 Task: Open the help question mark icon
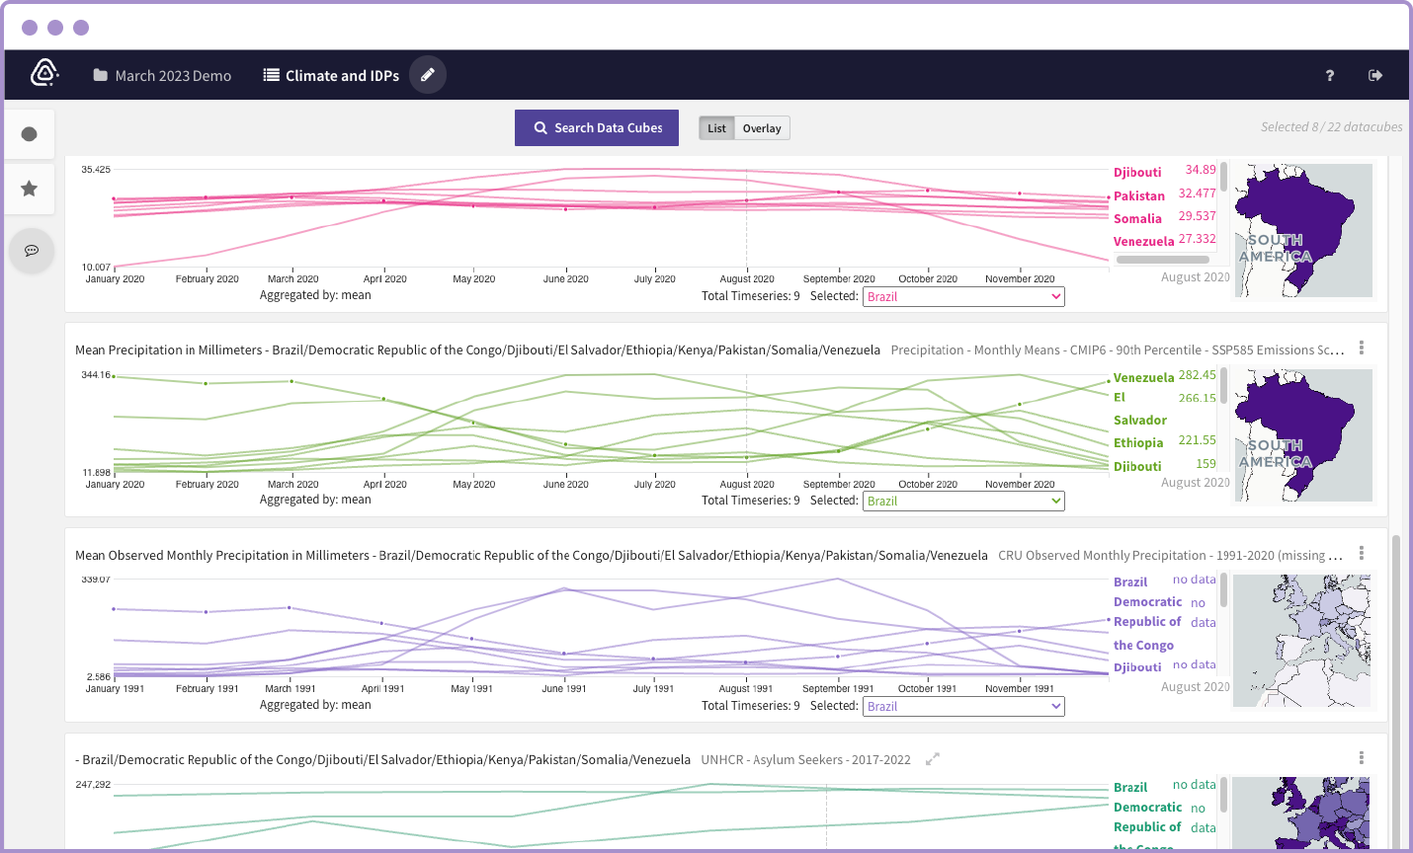[x=1329, y=75]
